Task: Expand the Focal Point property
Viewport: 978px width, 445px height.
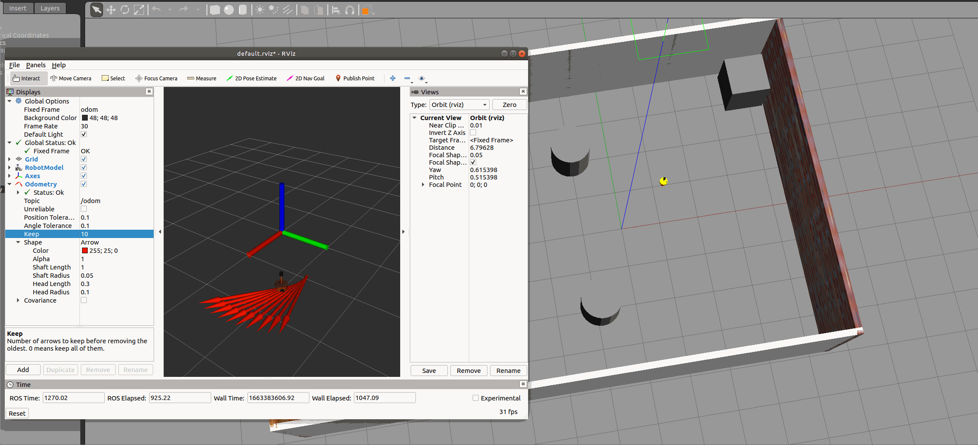Action: (423, 185)
